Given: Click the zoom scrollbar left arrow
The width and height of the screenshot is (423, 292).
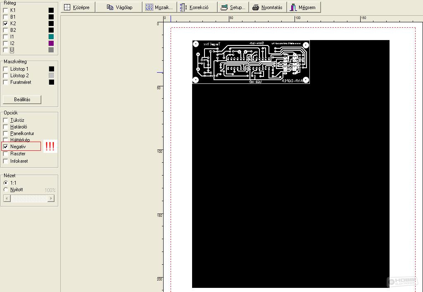Looking at the screenshot, I should (x=7, y=198).
